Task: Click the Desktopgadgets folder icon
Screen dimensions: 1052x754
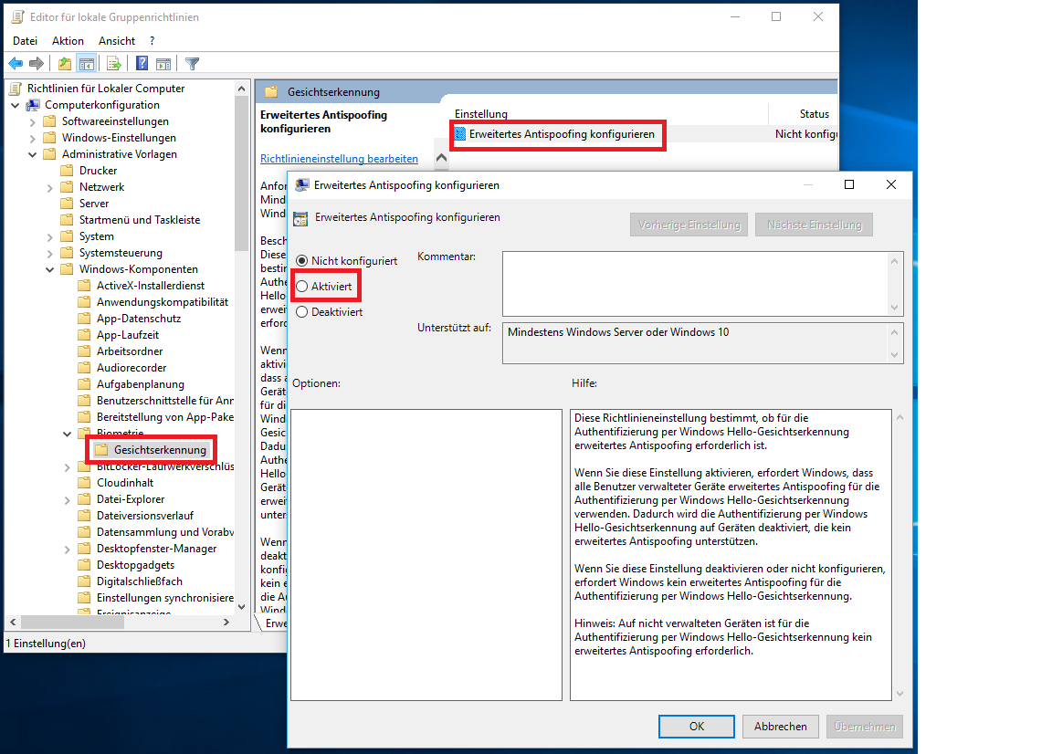Action: [84, 565]
